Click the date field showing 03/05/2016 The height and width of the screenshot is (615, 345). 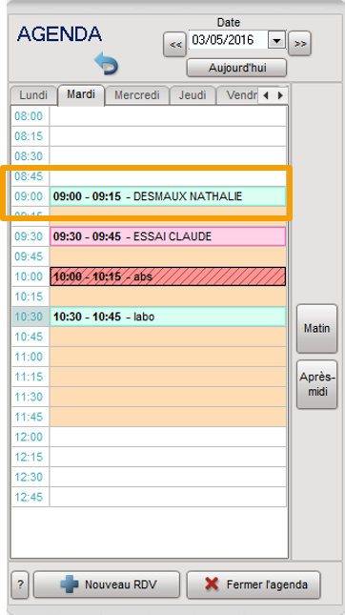tap(228, 40)
